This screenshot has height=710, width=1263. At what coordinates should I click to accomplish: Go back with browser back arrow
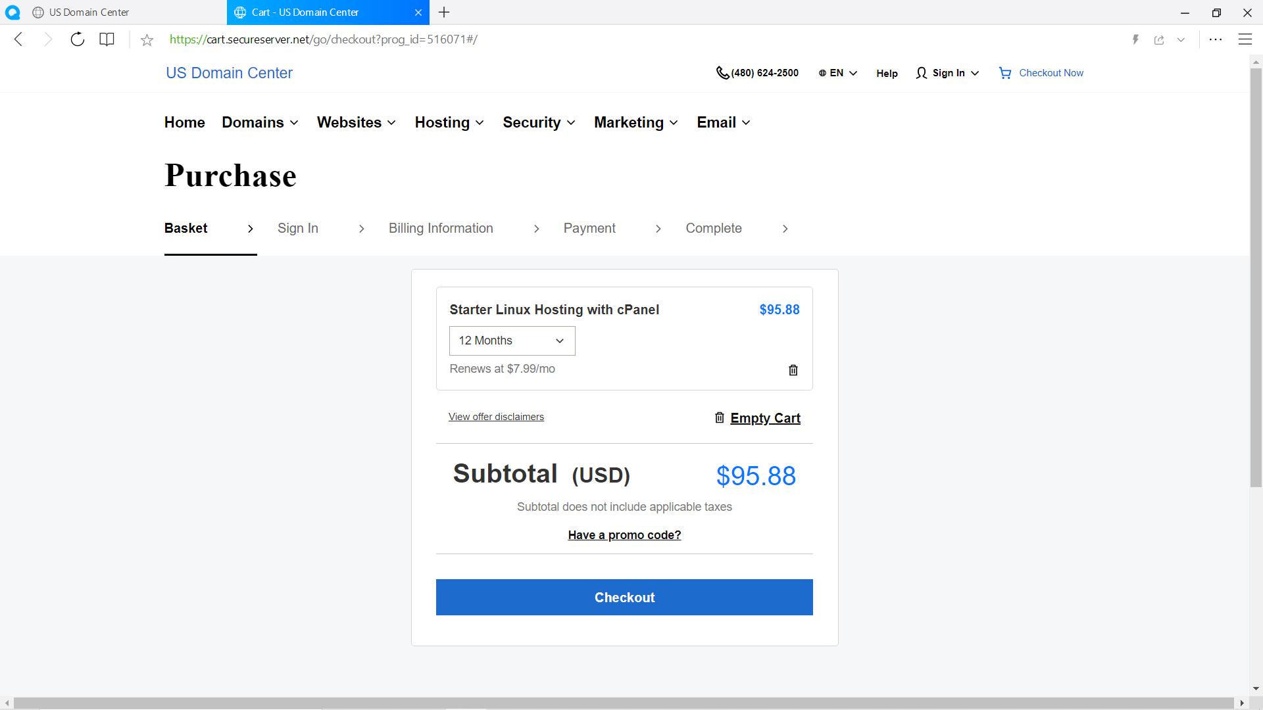[x=19, y=39]
